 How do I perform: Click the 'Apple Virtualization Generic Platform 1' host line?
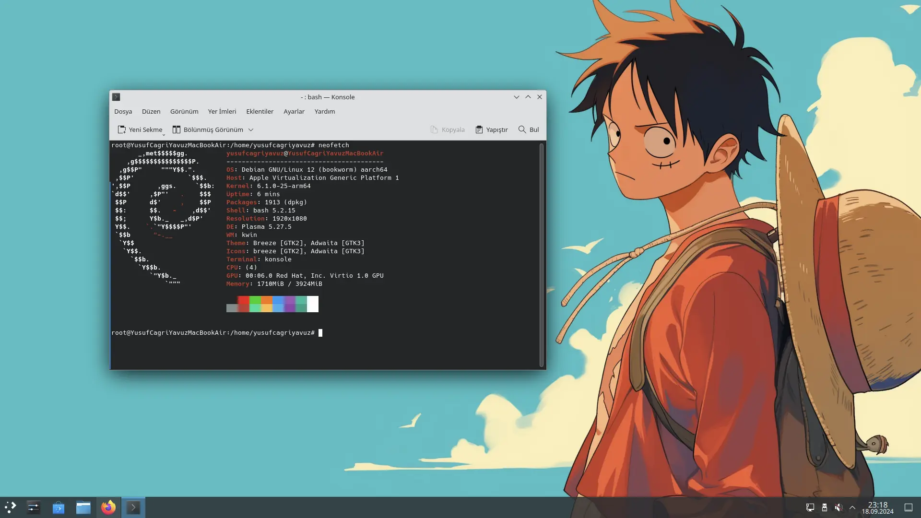(313, 178)
